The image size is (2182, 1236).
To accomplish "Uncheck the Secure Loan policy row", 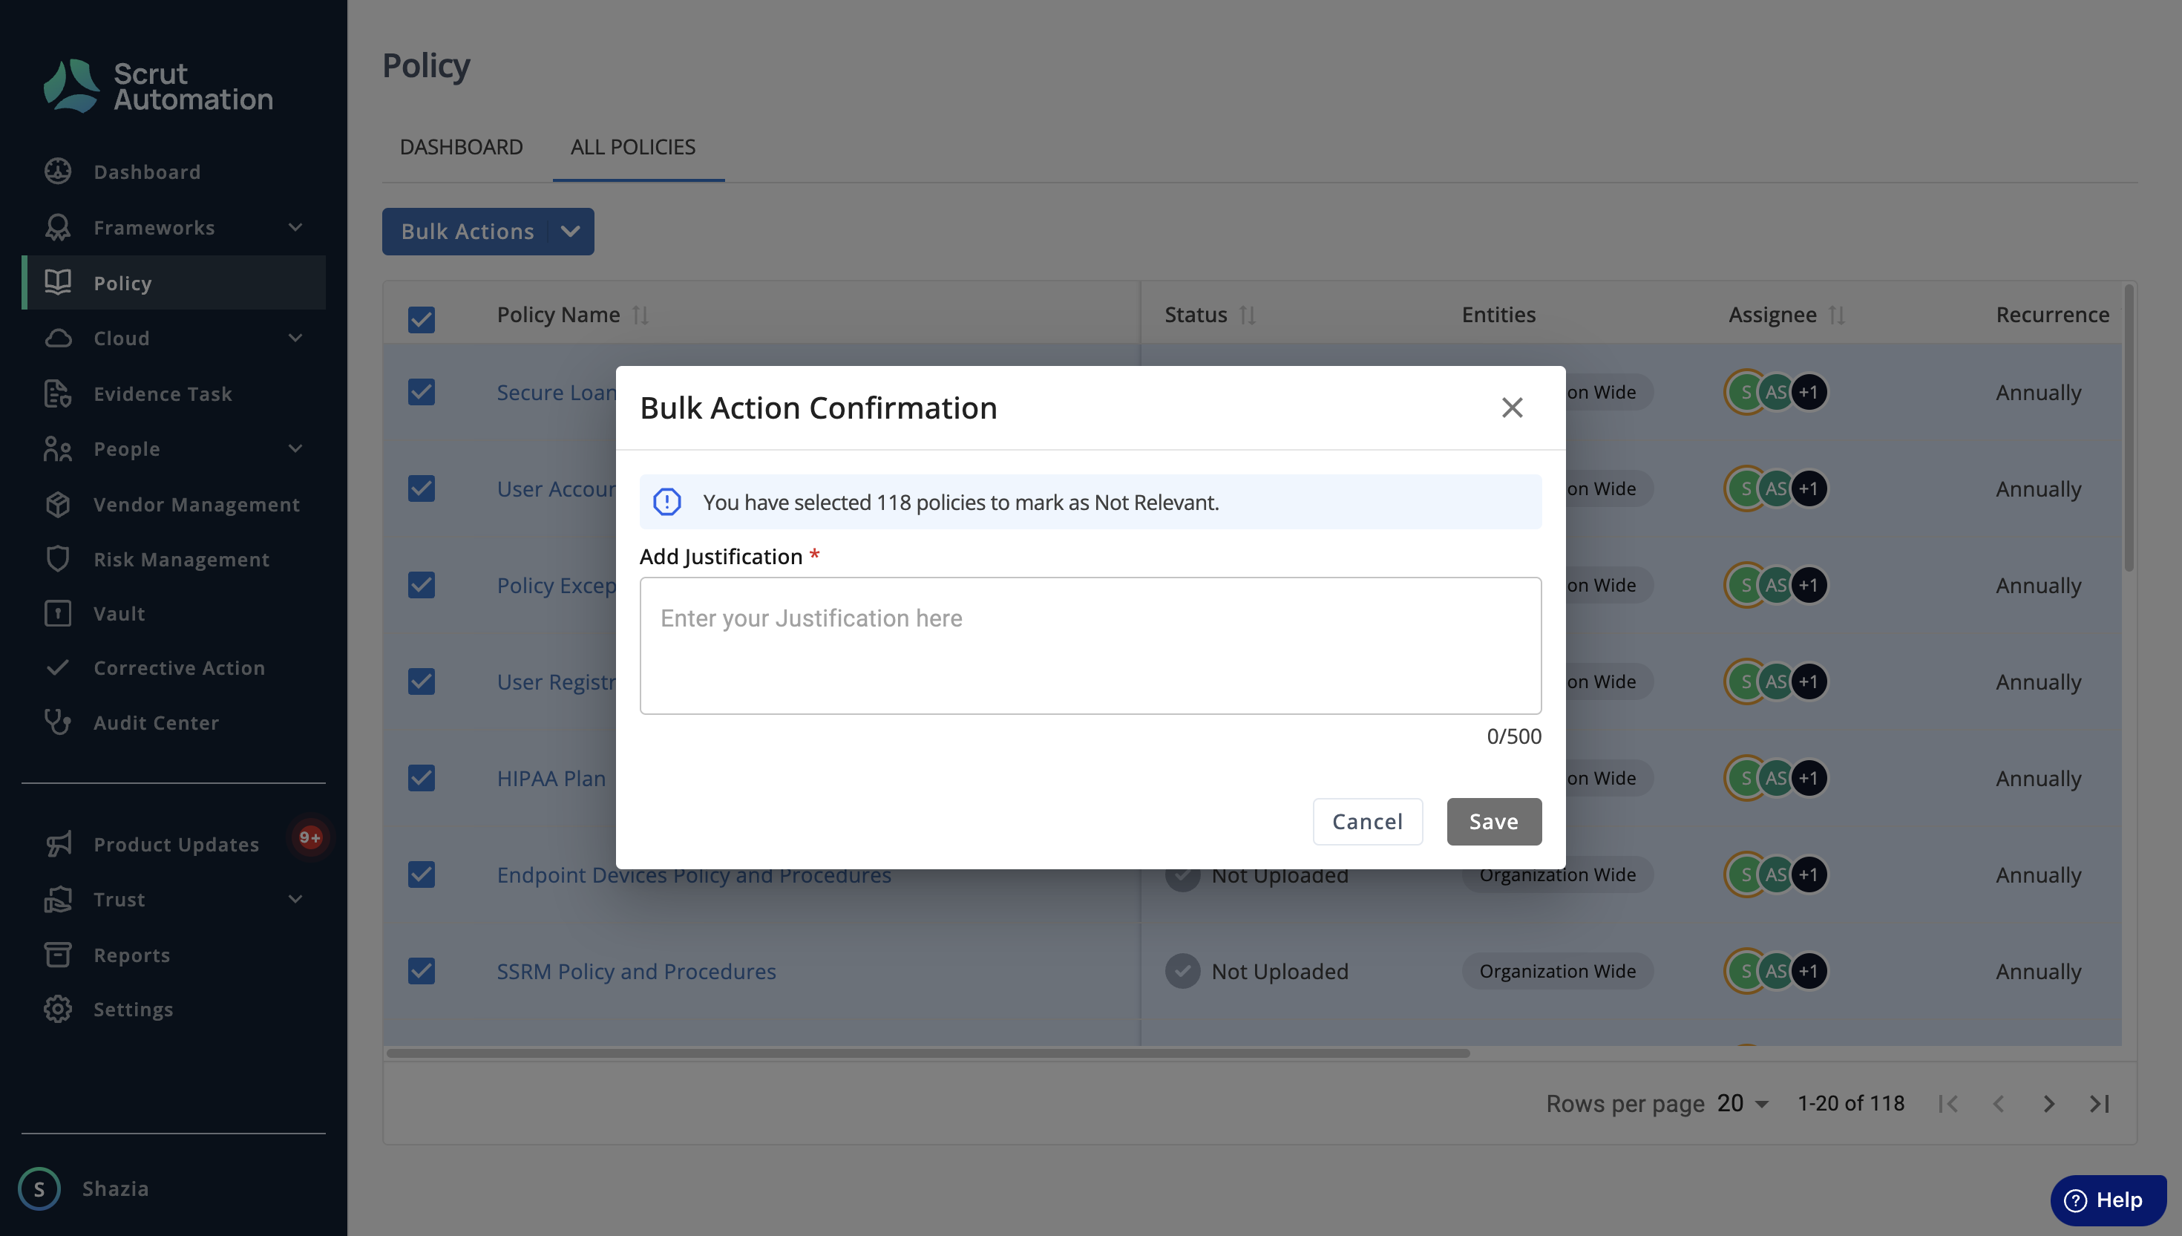I will click(x=421, y=391).
